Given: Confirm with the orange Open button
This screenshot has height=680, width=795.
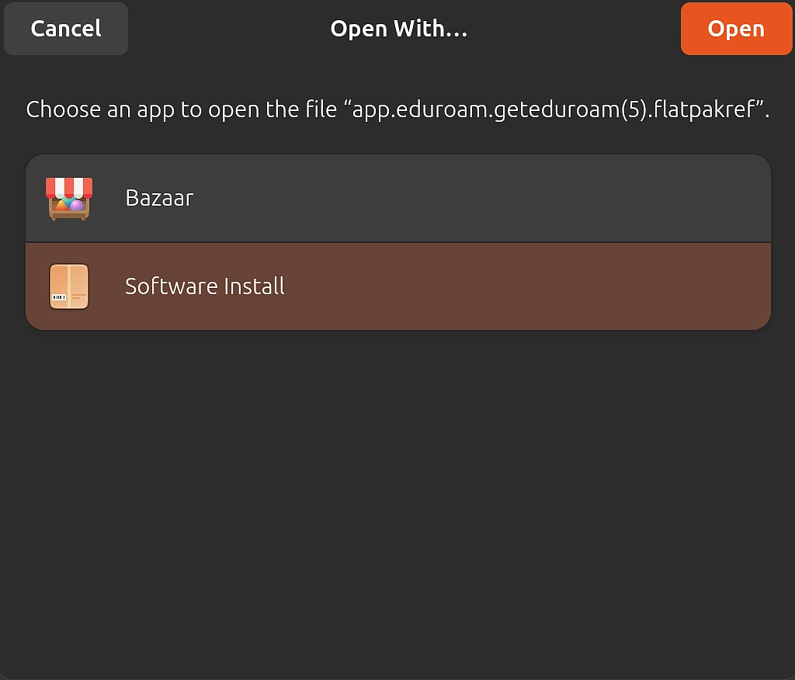Looking at the screenshot, I should (736, 29).
